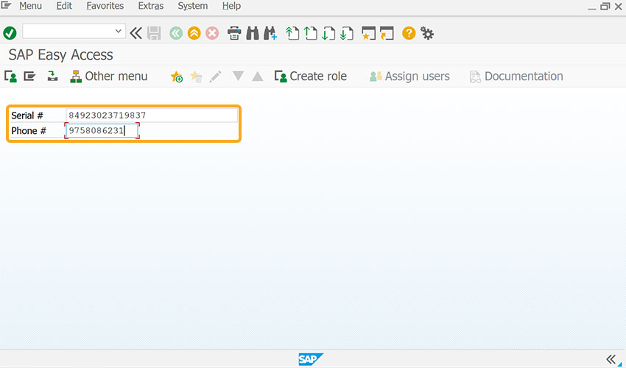Minimize the SAP window
626x368 pixels.
point(591,7)
